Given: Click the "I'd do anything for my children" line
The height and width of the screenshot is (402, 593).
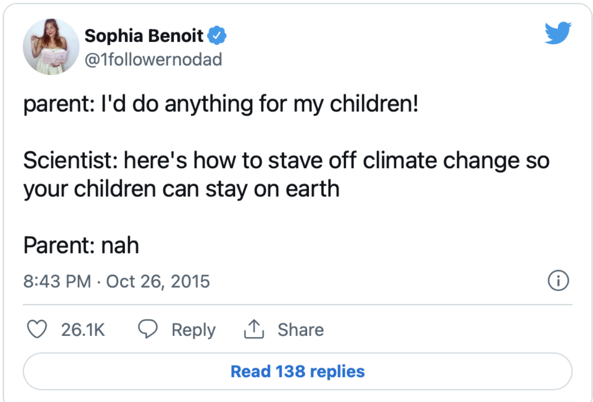Looking at the screenshot, I should 220,105.
